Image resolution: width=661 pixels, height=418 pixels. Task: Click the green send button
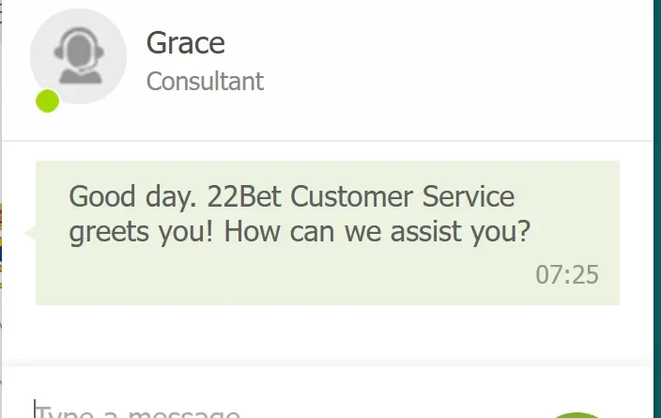[x=576, y=415]
